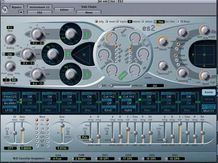Screen dimensions: 218x163
Task: Click the LFO 2 Rate slider handle
Action: coord(62,125)
